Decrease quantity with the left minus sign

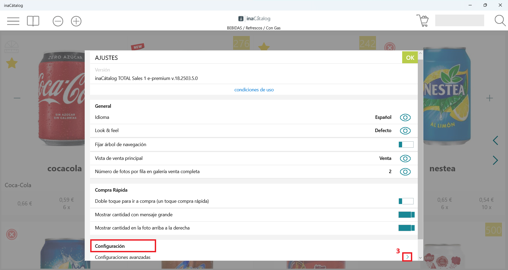(x=17, y=98)
